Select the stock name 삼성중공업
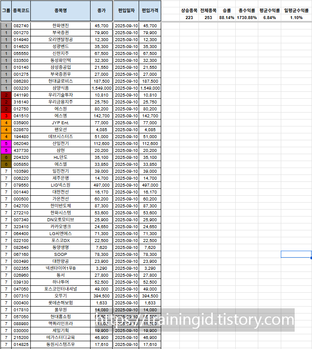312x349 pixels. tap(60, 67)
